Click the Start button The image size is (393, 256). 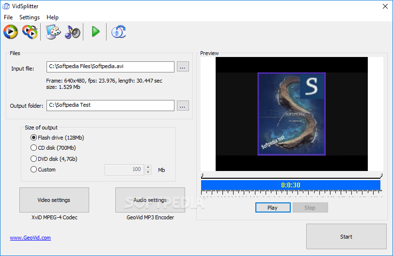tap(346, 237)
